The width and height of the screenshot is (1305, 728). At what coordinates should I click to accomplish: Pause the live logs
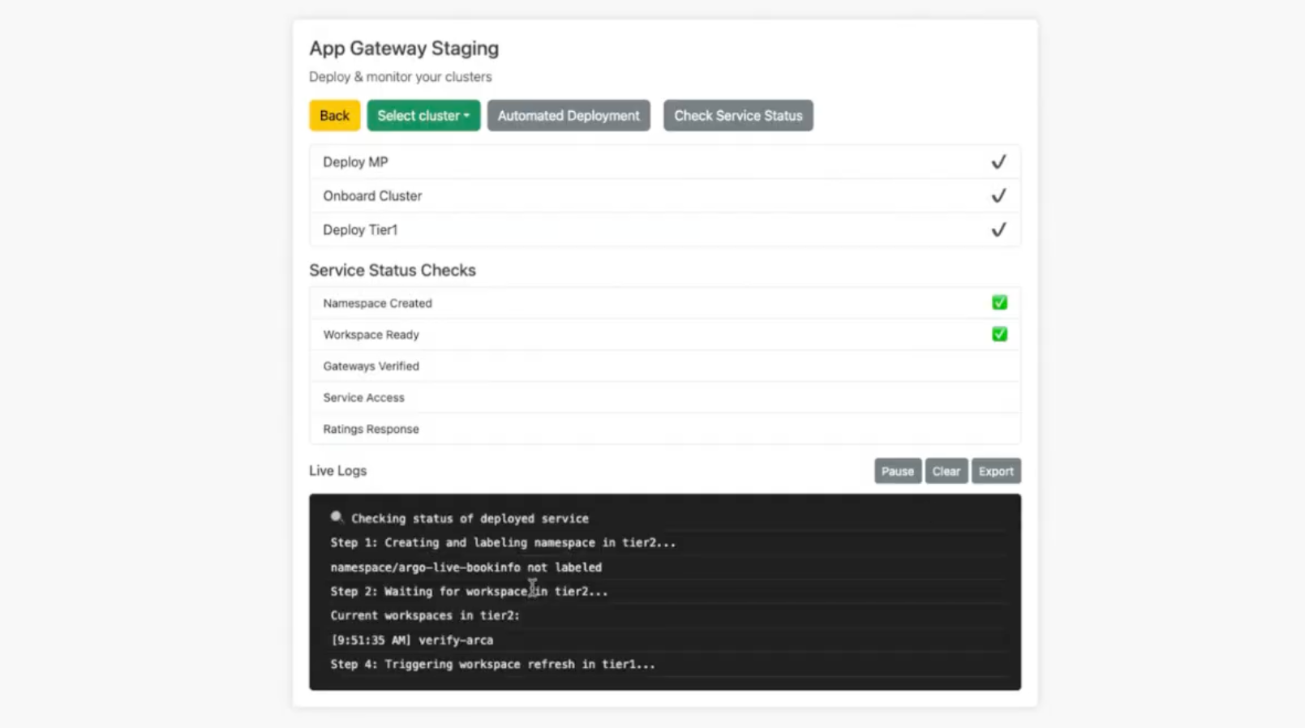click(898, 471)
